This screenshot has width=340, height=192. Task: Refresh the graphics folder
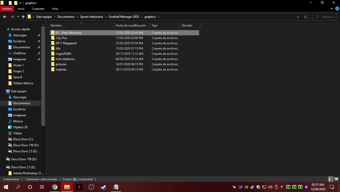tap(305, 17)
